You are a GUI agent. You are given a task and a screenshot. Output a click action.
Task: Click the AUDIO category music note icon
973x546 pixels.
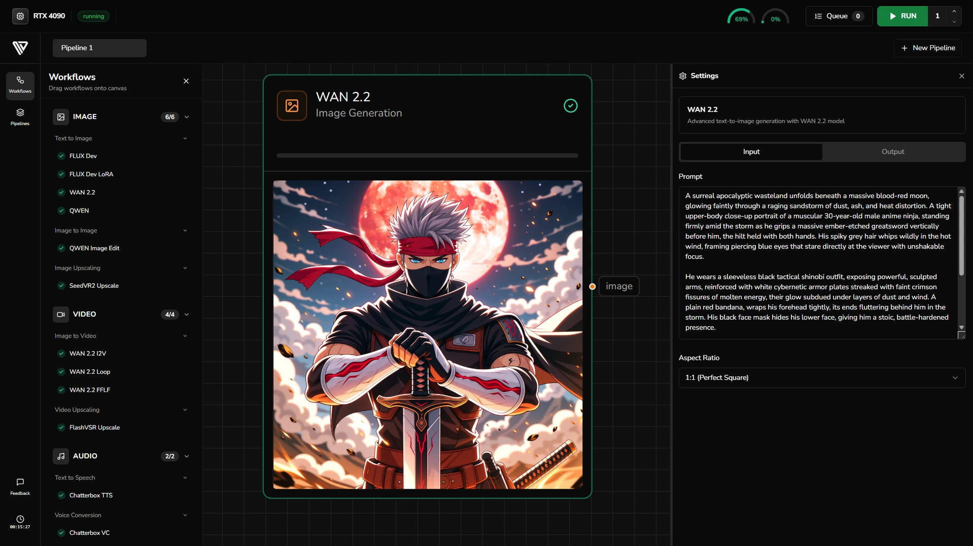click(x=60, y=456)
